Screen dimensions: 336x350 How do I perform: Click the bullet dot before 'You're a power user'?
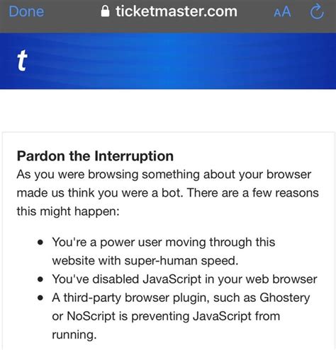[40, 243]
